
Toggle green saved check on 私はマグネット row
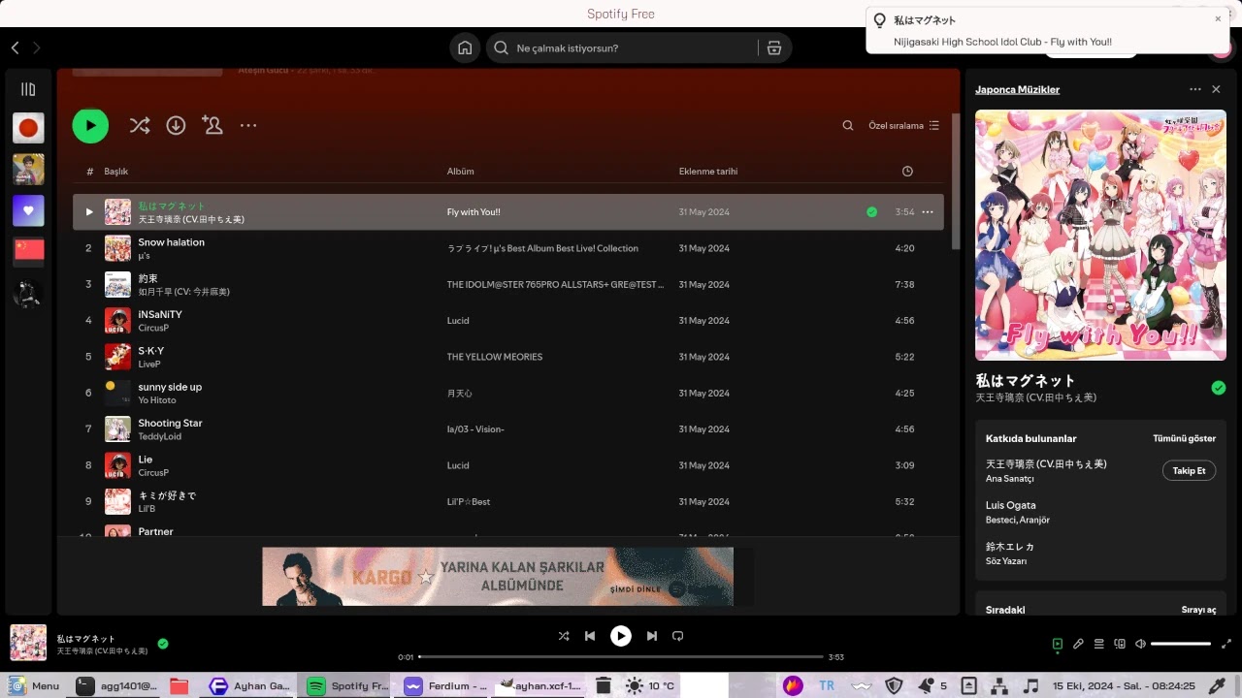click(x=871, y=211)
